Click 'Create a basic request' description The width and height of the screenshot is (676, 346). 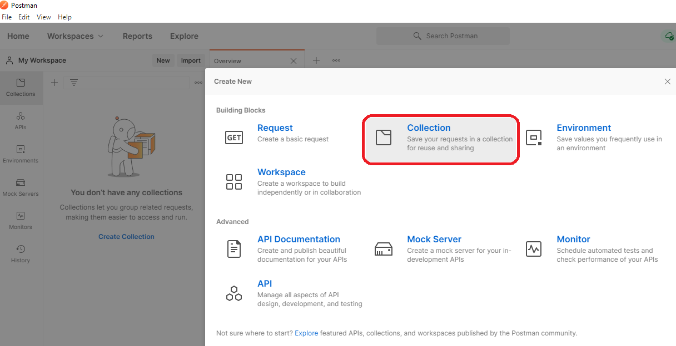tap(293, 139)
